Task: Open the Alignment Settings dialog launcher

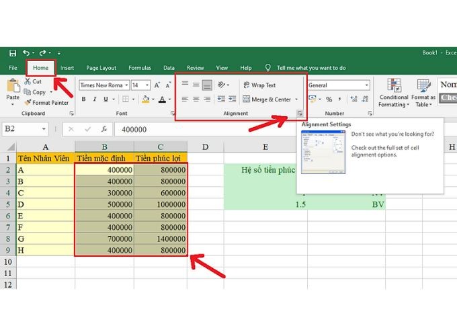Action: click(300, 114)
